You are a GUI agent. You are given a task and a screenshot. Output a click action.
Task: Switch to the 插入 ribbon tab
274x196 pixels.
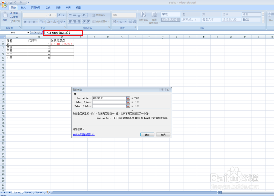point(23,7)
